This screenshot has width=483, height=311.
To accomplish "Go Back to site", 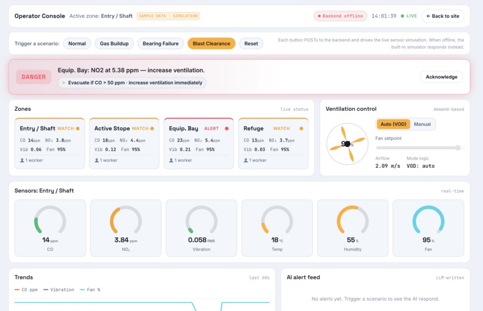I will (x=443, y=16).
